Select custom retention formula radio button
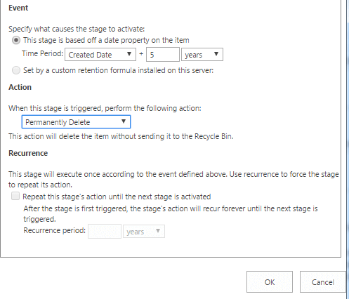The width and height of the screenshot is (349, 299). [x=16, y=70]
